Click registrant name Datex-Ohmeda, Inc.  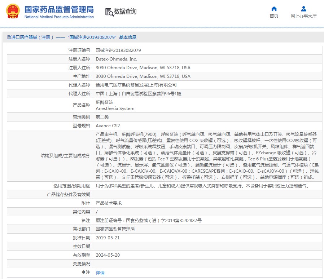pos(116,59)
